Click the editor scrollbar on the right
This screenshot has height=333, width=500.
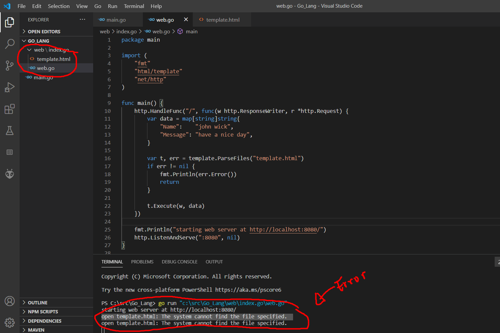tap(497, 100)
